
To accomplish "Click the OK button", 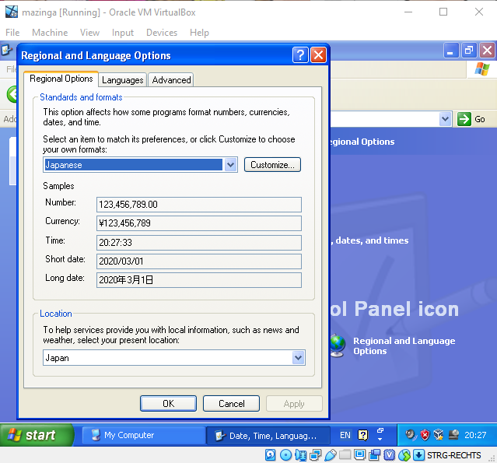I will click(168, 403).
